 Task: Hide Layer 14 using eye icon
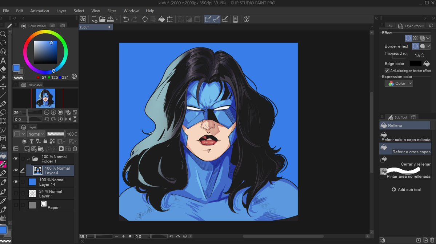(x=16, y=182)
